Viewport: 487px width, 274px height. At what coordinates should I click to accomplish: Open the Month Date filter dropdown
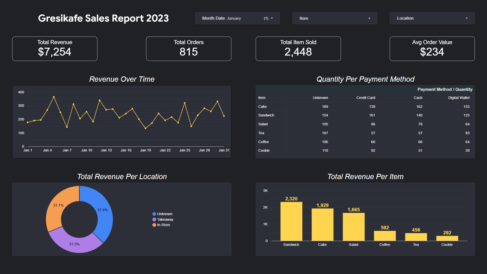(237, 18)
